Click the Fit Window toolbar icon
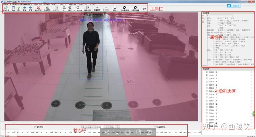256x137 pixels. coord(78,8)
